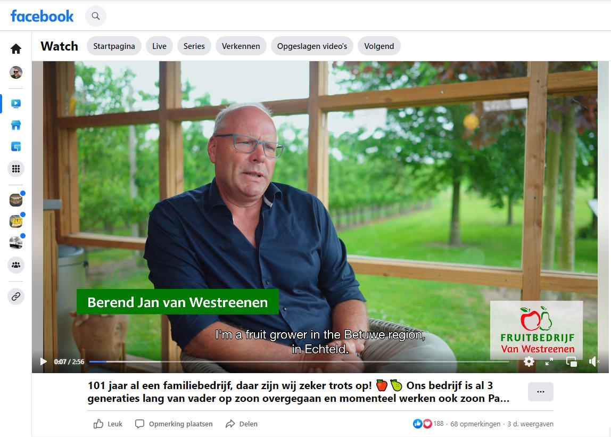Open the 68 opmerkingen comments list
The image size is (611, 437).
pos(475,424)
